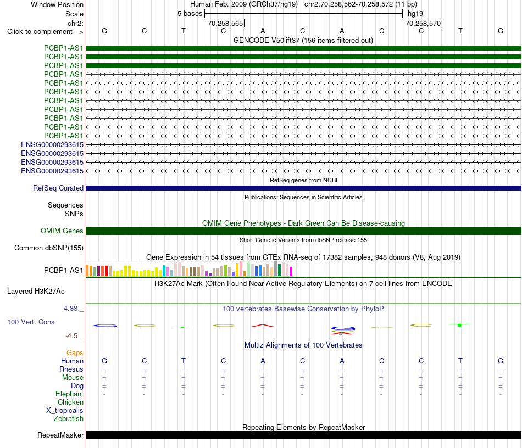Open the OMIM Gene Phenotypes track title
Image resolution: width=522 pixels, height=448 pixels.
click(x=303, y=223)
